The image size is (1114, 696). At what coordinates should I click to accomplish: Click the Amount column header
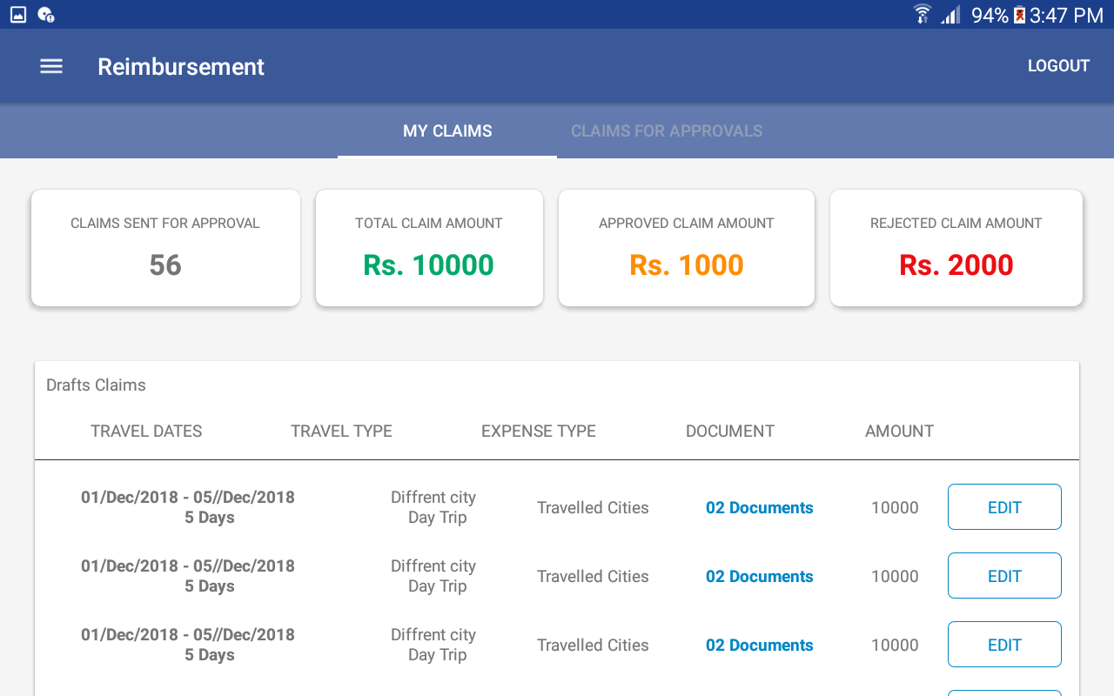point(899,432)
